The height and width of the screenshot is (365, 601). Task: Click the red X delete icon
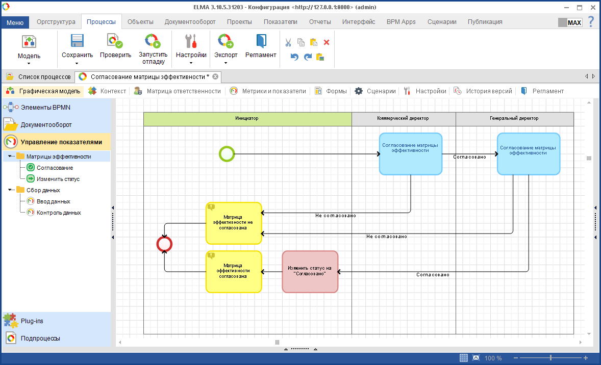pos(327,42)
